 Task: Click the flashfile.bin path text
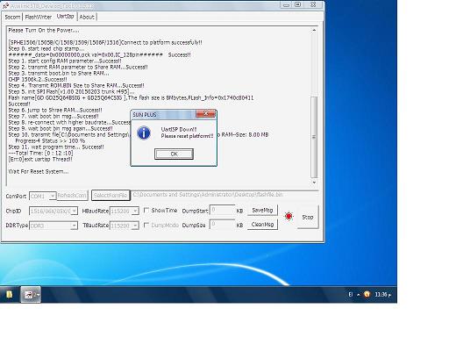[208, 195]
